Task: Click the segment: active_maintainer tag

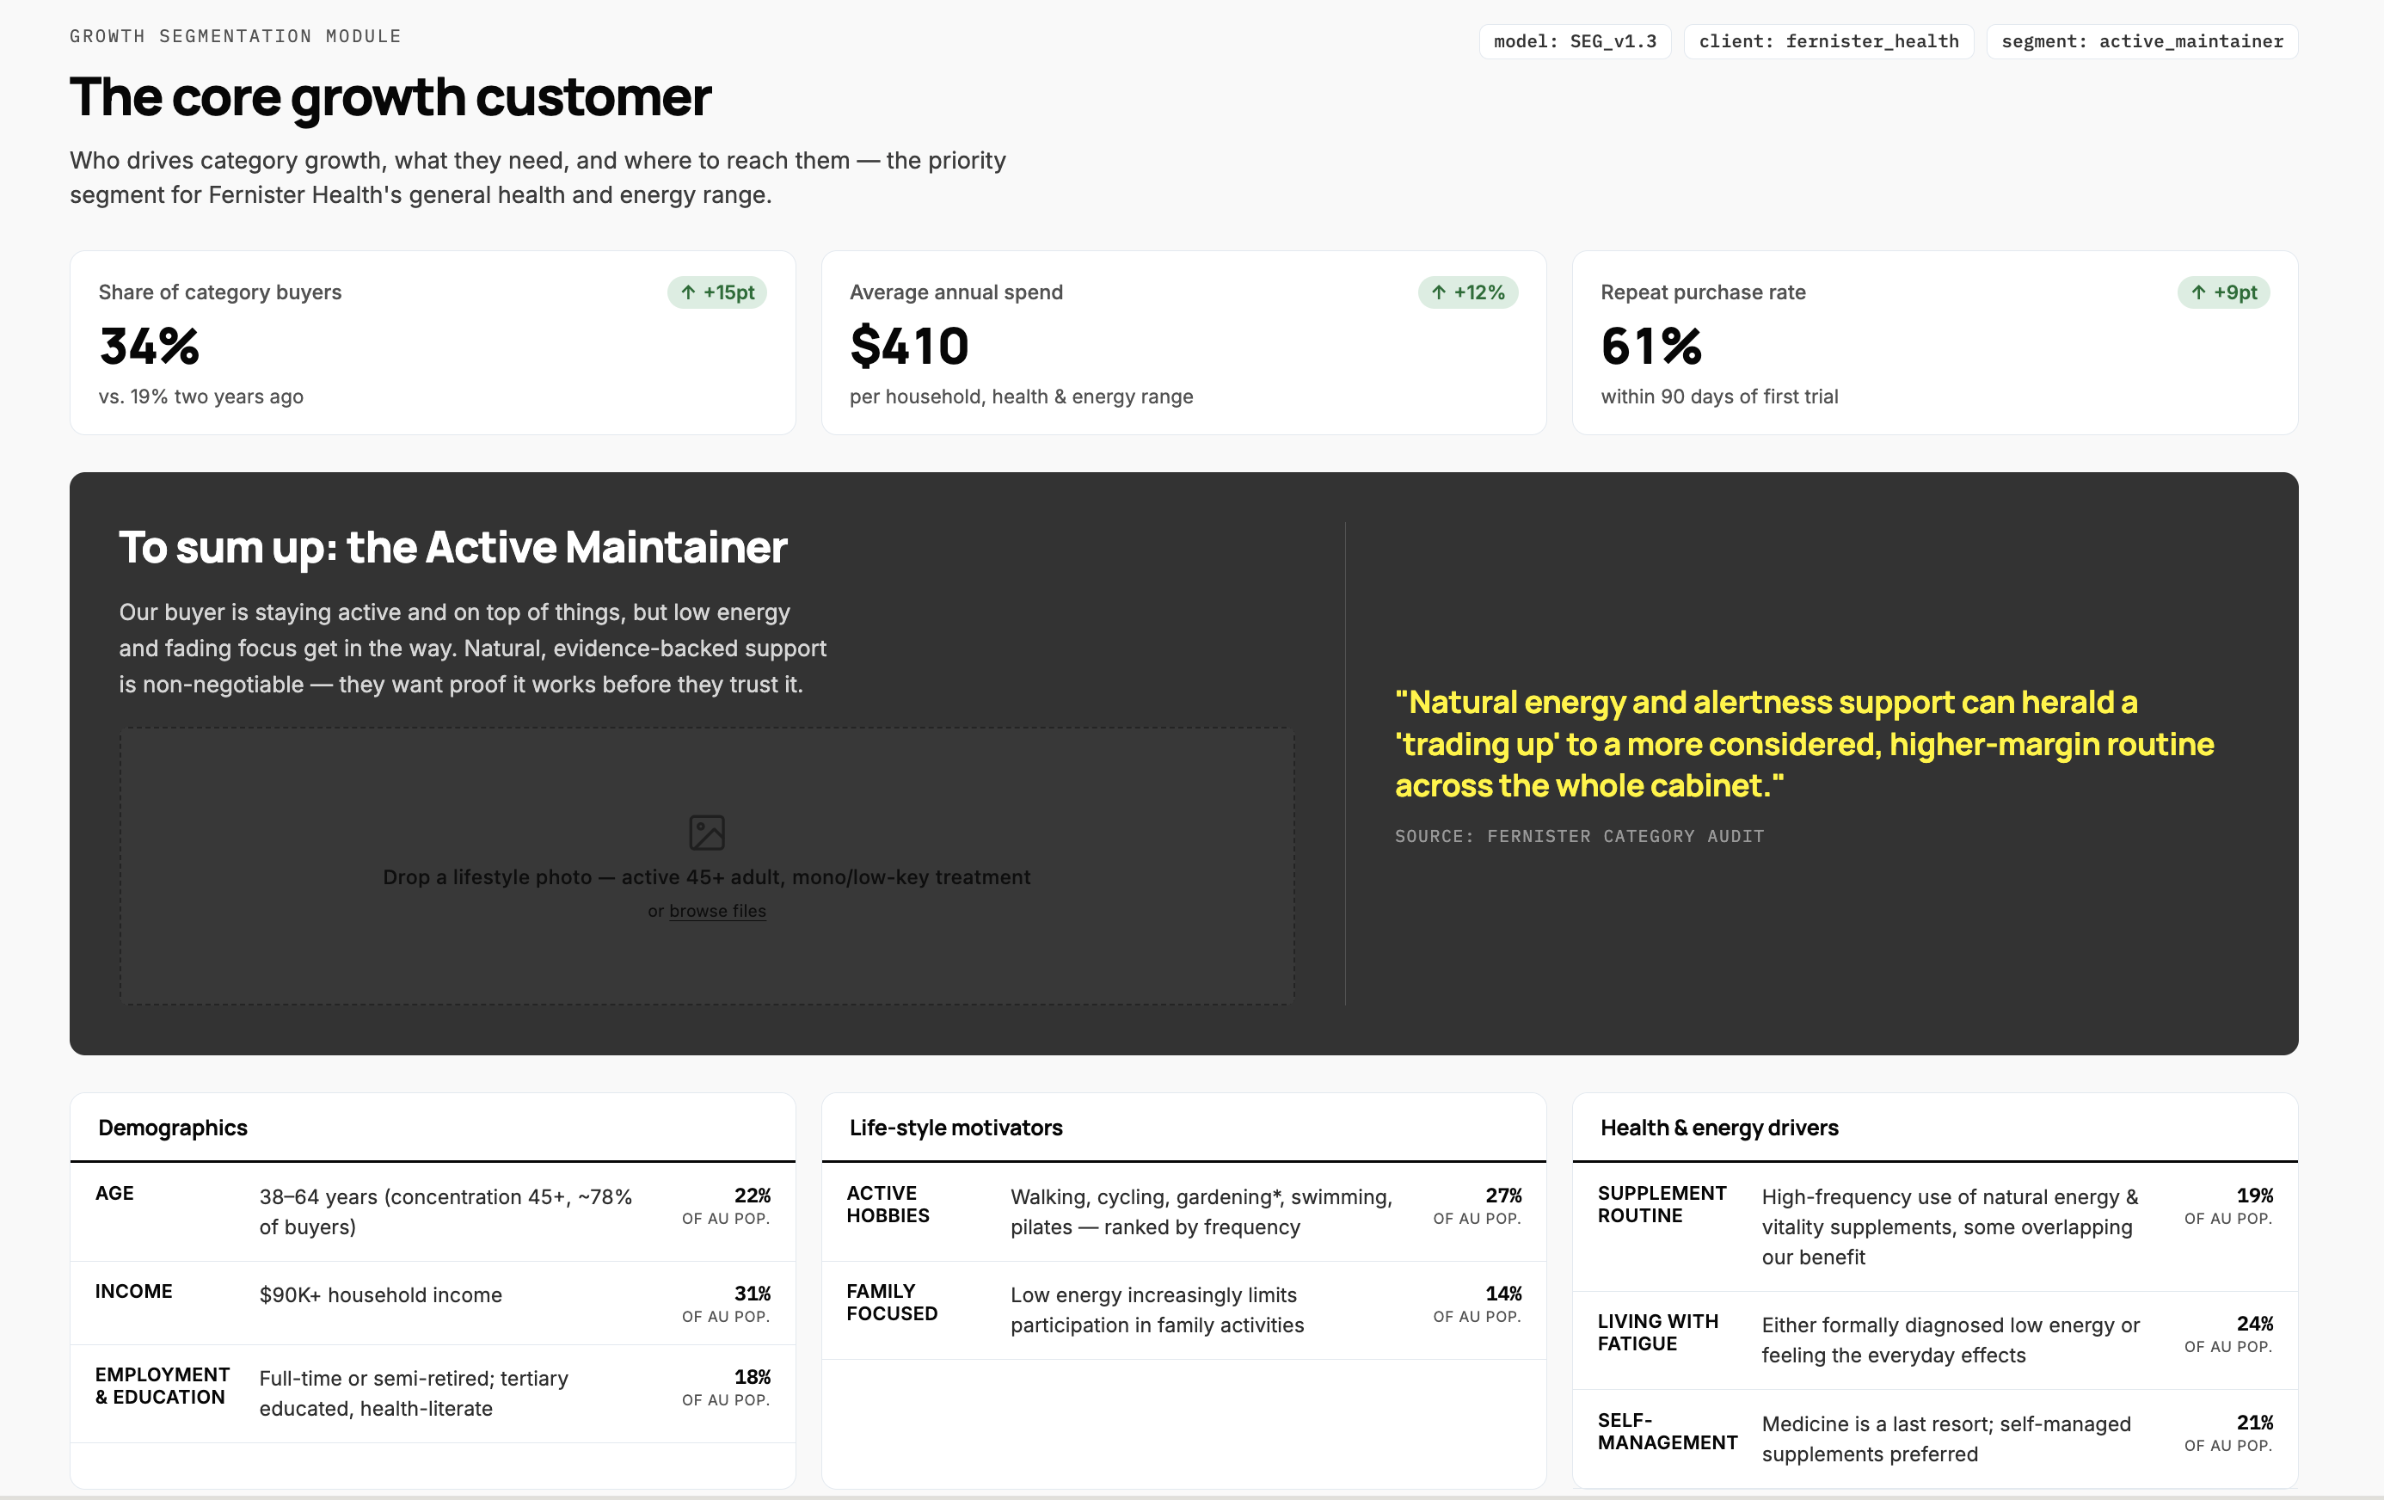Action: point(2142,41)
